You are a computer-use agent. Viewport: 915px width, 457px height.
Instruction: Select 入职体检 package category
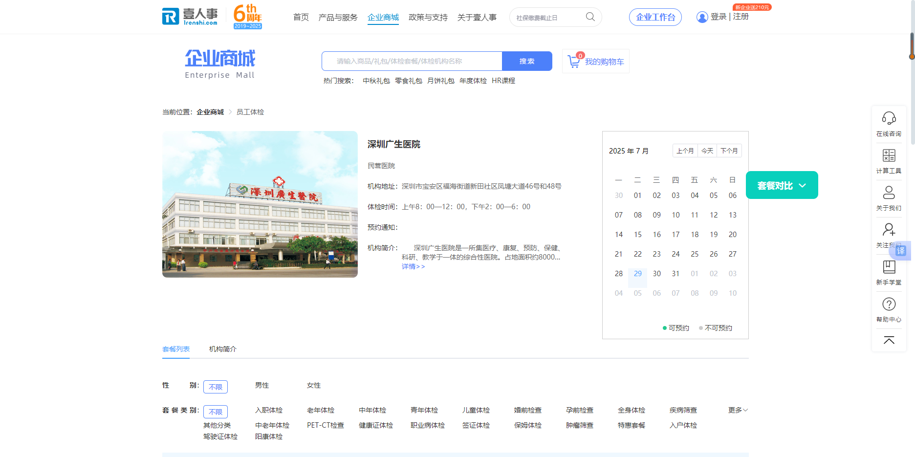(269, 411)
